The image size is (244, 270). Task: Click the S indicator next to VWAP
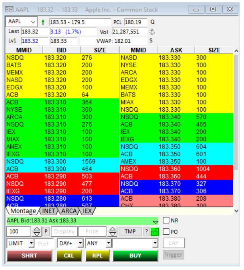coord(151,41)
